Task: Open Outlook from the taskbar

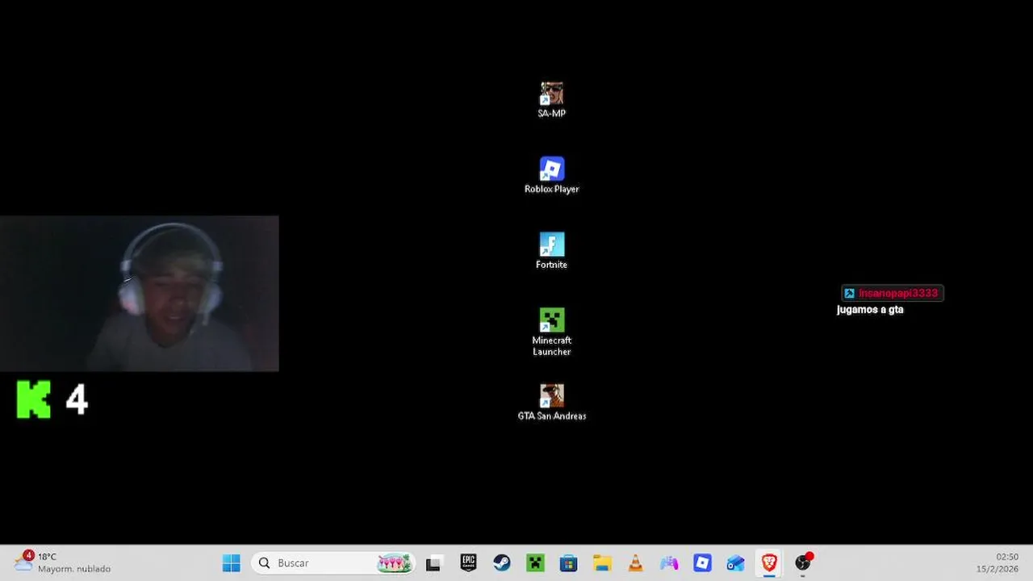Action: (736, 562)
